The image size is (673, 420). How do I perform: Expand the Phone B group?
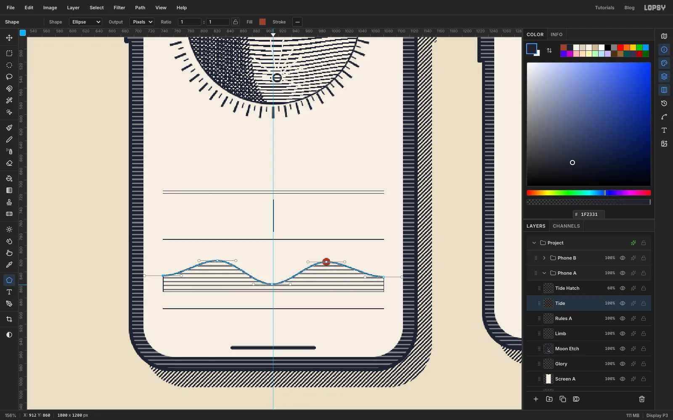pos(544,258)
